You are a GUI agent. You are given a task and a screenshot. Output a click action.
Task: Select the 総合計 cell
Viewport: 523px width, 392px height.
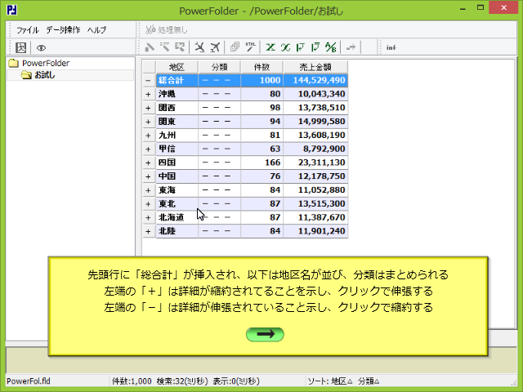177,80
